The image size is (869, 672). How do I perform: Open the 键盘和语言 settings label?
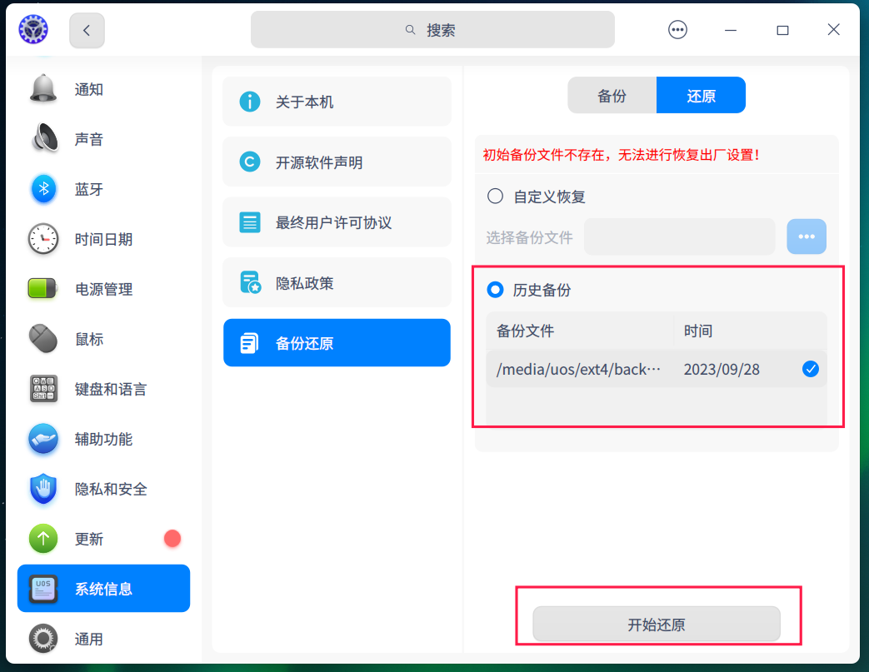[111, 389]
